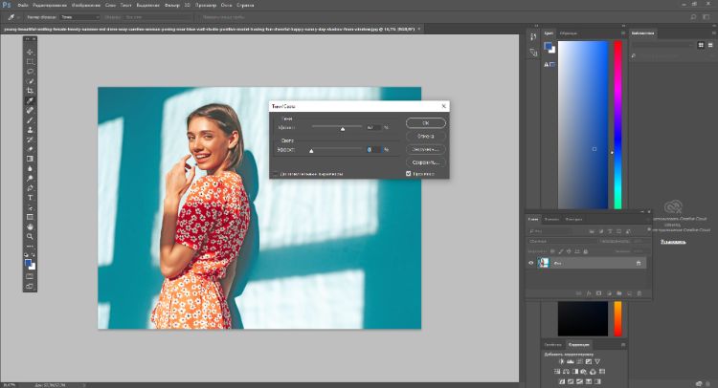Select the Zoom tool

pos(30,236)
